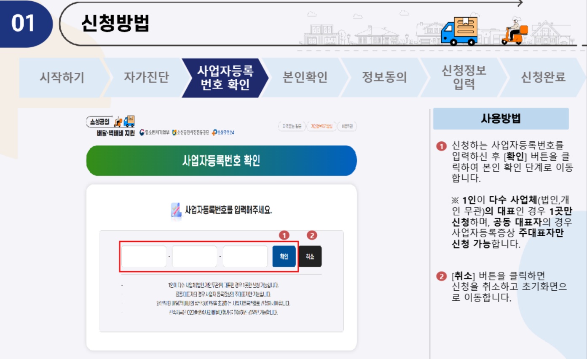Image resolution: width=587 pixels, height=359 pixels.
Task: Click the 신청방법 page title
Action: [115, 23]
